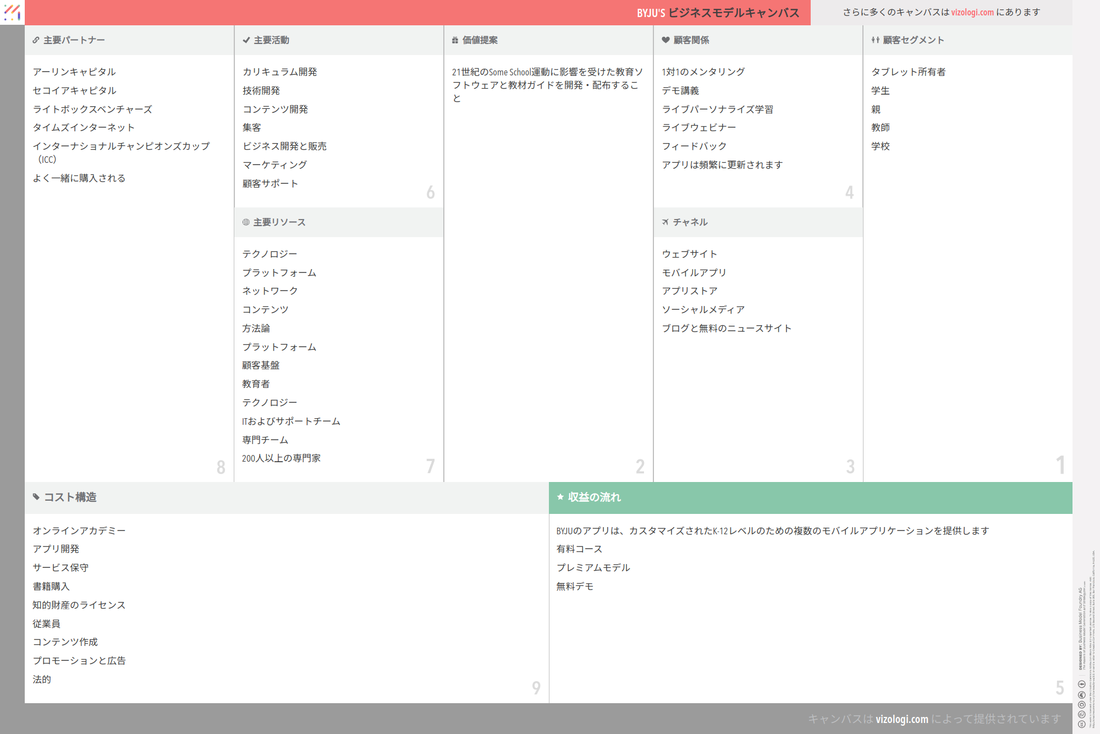The width and height of the screenshot is (1100, 734).
Task: Click the airplane icon beside チャネル
Action: pyautogui.click(x=665, y=222)
